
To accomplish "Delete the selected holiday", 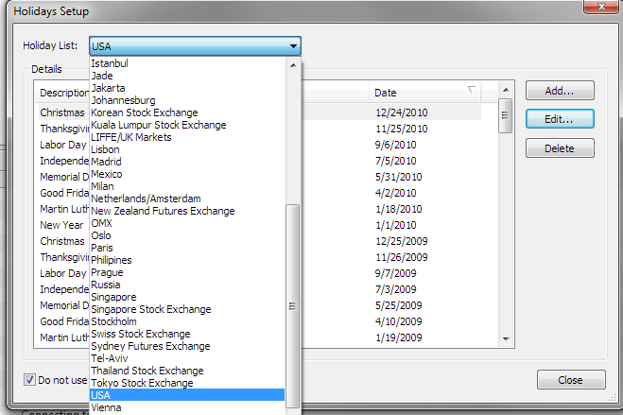I will tap(560, 148).
